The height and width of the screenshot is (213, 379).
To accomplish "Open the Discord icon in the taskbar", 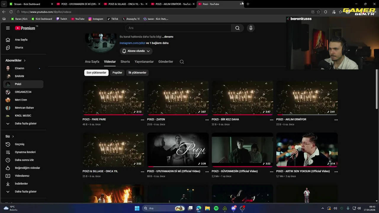I will [234, 208].
